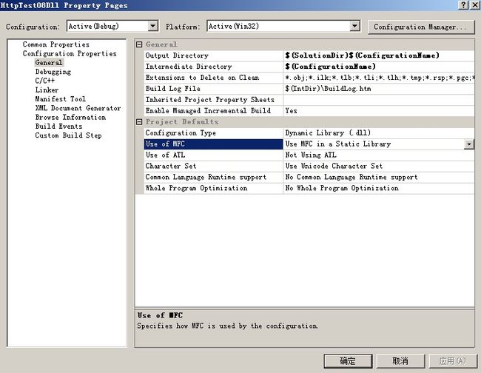
Task: Click the help question mark button
Action: (x=463, y=5)
